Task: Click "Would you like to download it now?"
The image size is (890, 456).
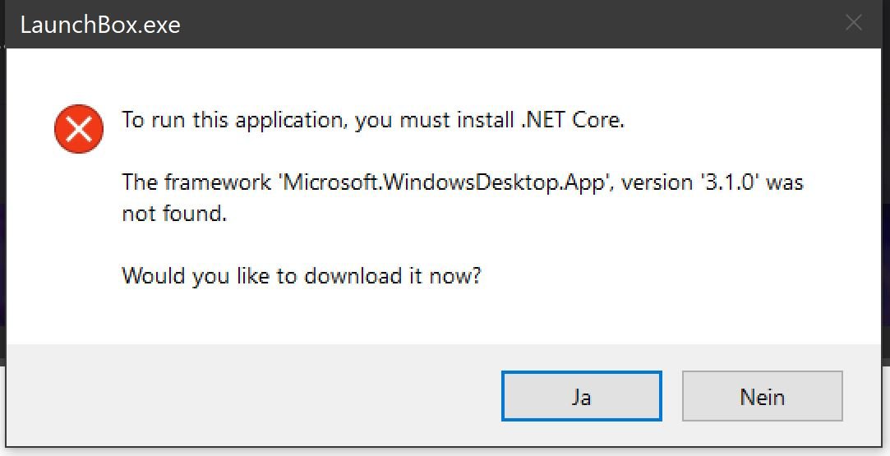Action: coord(302,275)
